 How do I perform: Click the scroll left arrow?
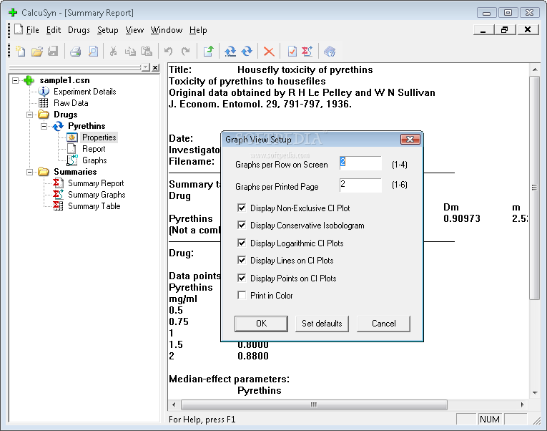(x=174, y=405)
